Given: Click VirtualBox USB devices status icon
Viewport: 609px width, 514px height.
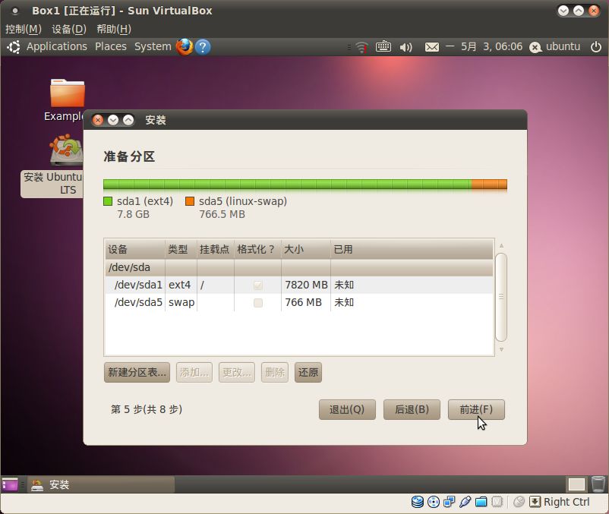Looking at the screenshot, I should pos(465,502).
